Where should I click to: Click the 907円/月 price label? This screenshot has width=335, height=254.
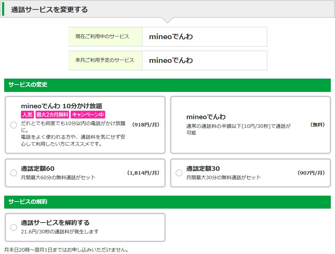click(x=311, y=173)
